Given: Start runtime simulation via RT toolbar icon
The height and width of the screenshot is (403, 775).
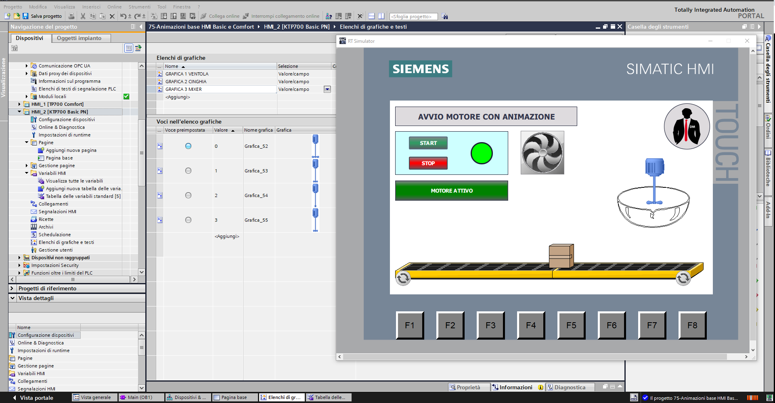Looking at the screenshot, I should pos(193,16).
